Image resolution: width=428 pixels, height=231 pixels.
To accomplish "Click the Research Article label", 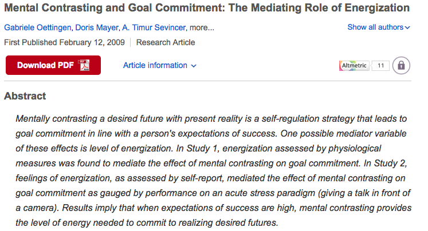I will tap(166, 42).
